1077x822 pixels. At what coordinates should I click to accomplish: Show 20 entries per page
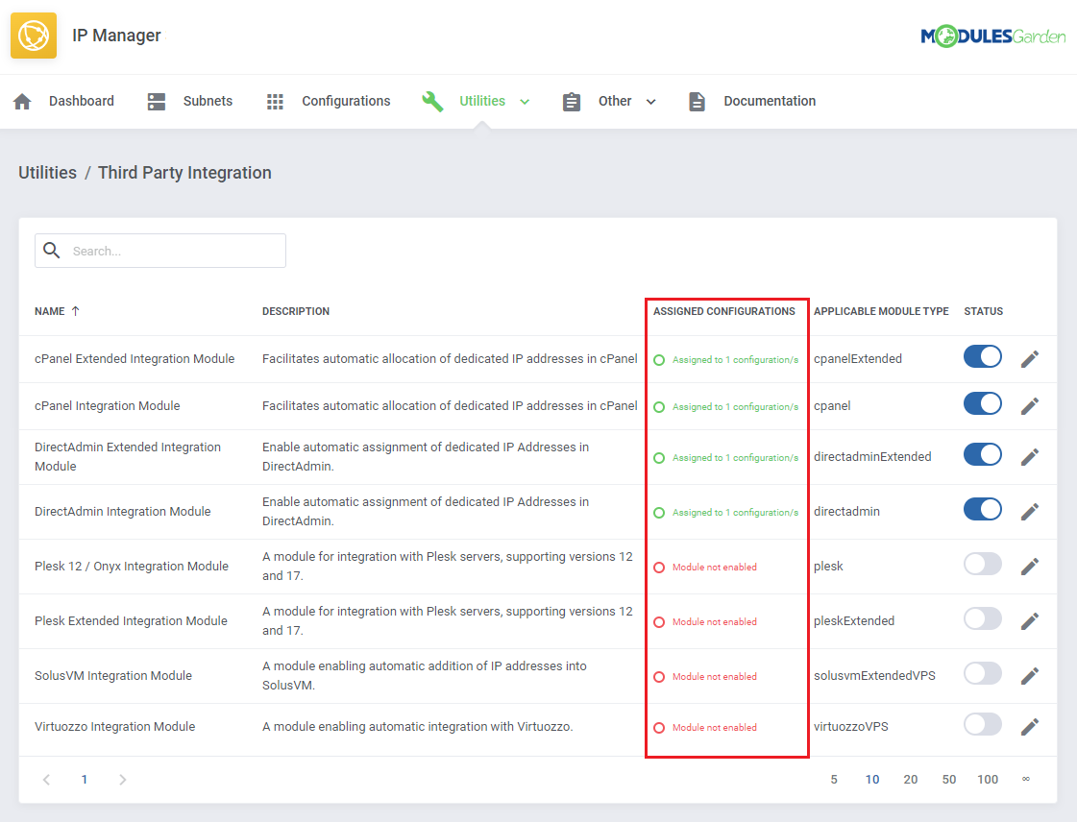pos(910,780)
